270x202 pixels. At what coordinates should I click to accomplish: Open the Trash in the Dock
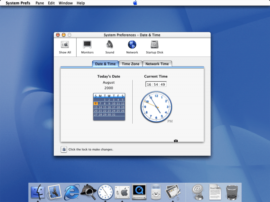232,192
